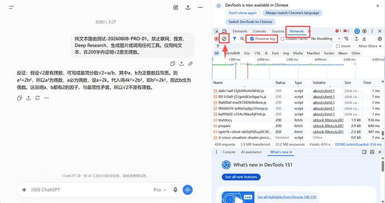This screenshot has width=385, height=203.
Task: Uncheck the Preserve log checkbox
Action: [252, 39]
